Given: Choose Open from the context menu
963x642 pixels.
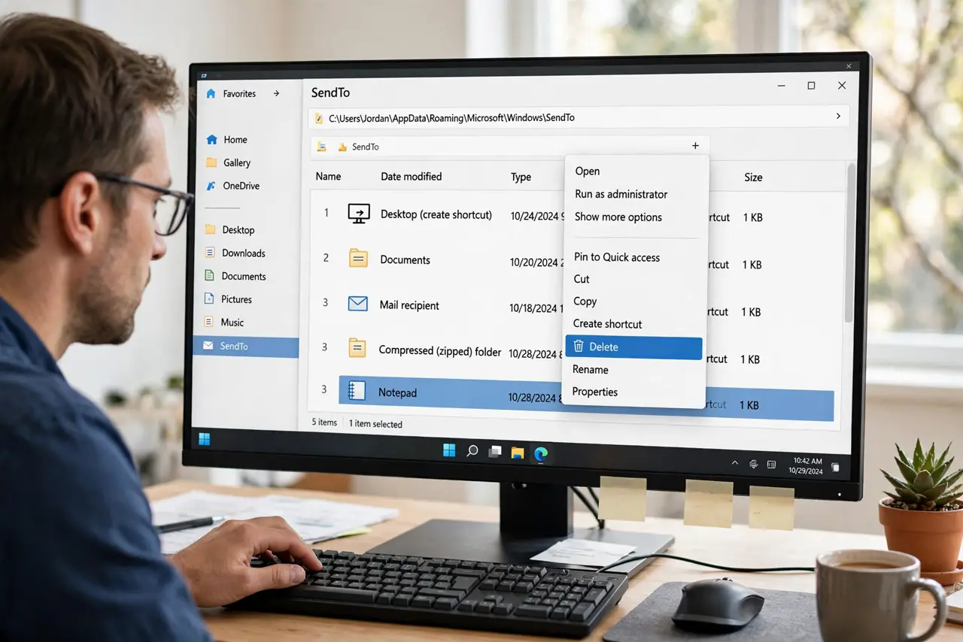Looking at the screenshot, I should pyautogui.click(x=588, y=171).
